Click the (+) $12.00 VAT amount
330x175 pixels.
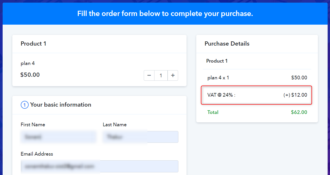click(x=295, y=95)
